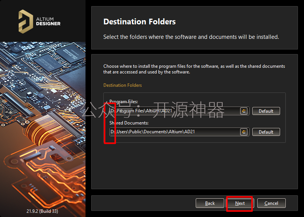Reset Program Files path to Default

(x=266, y=111)
